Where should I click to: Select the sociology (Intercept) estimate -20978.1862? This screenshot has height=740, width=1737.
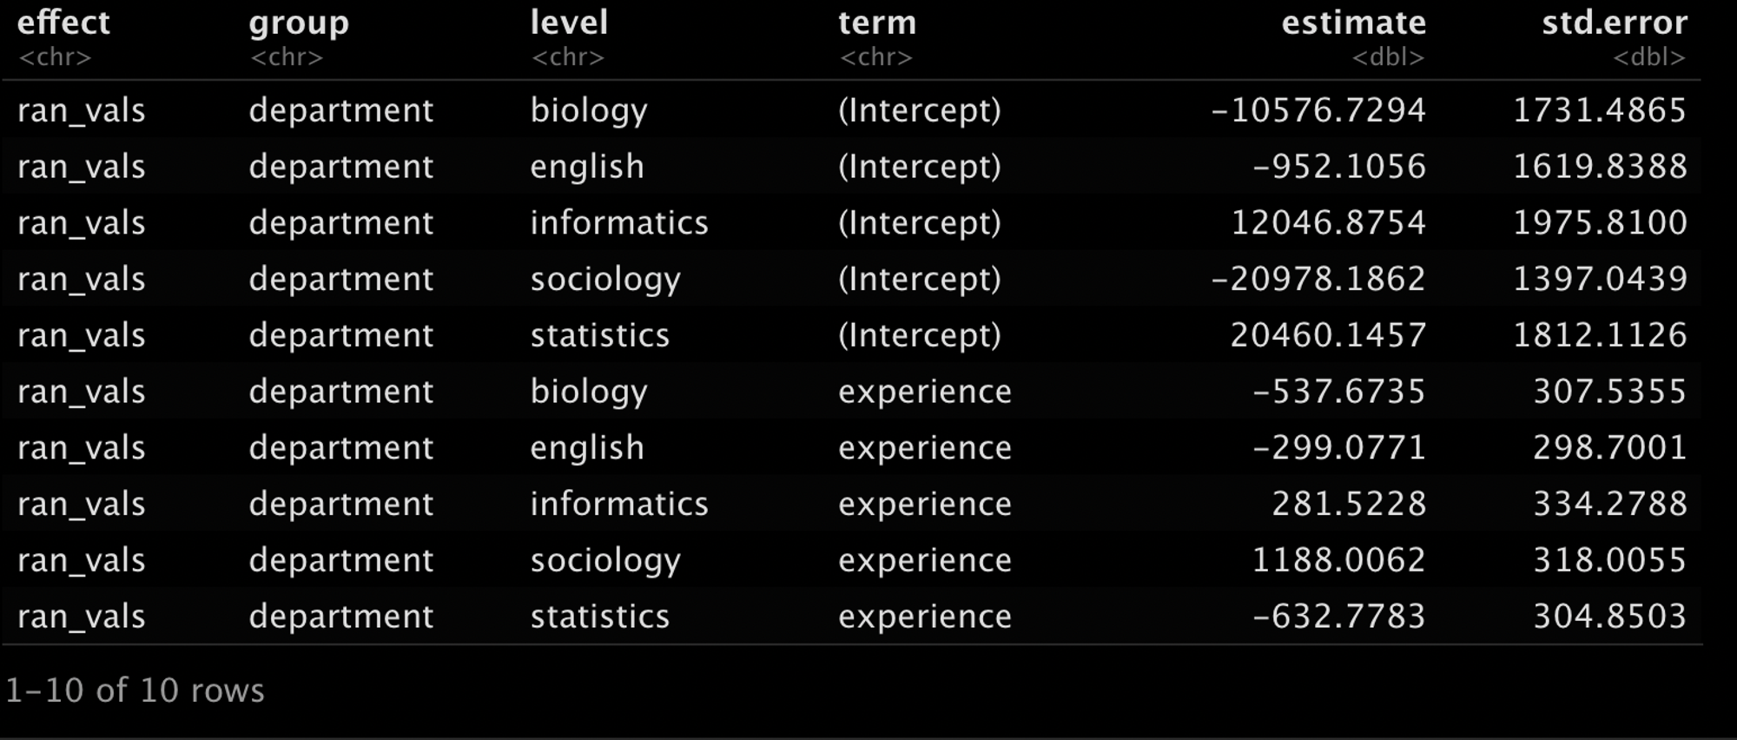1318,279
